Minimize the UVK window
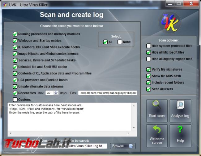 coord(170,4)
